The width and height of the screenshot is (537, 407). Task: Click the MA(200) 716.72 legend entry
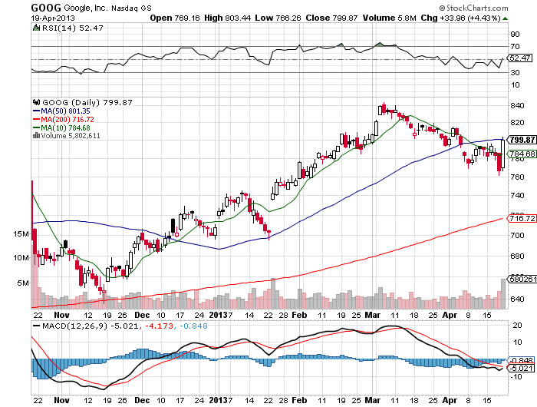point(64,119)
